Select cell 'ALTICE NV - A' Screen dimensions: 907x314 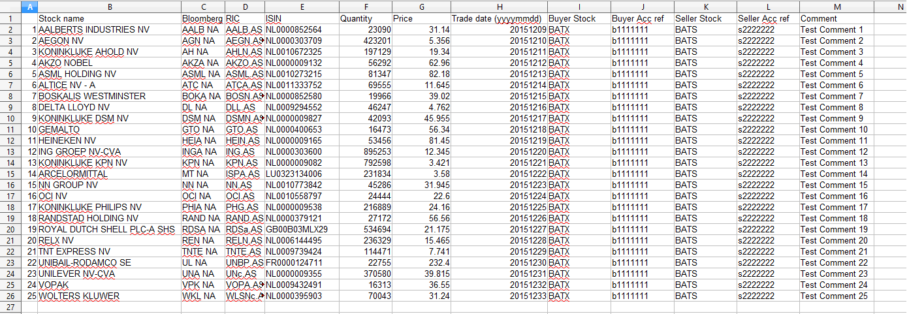(x=109, y=85)
